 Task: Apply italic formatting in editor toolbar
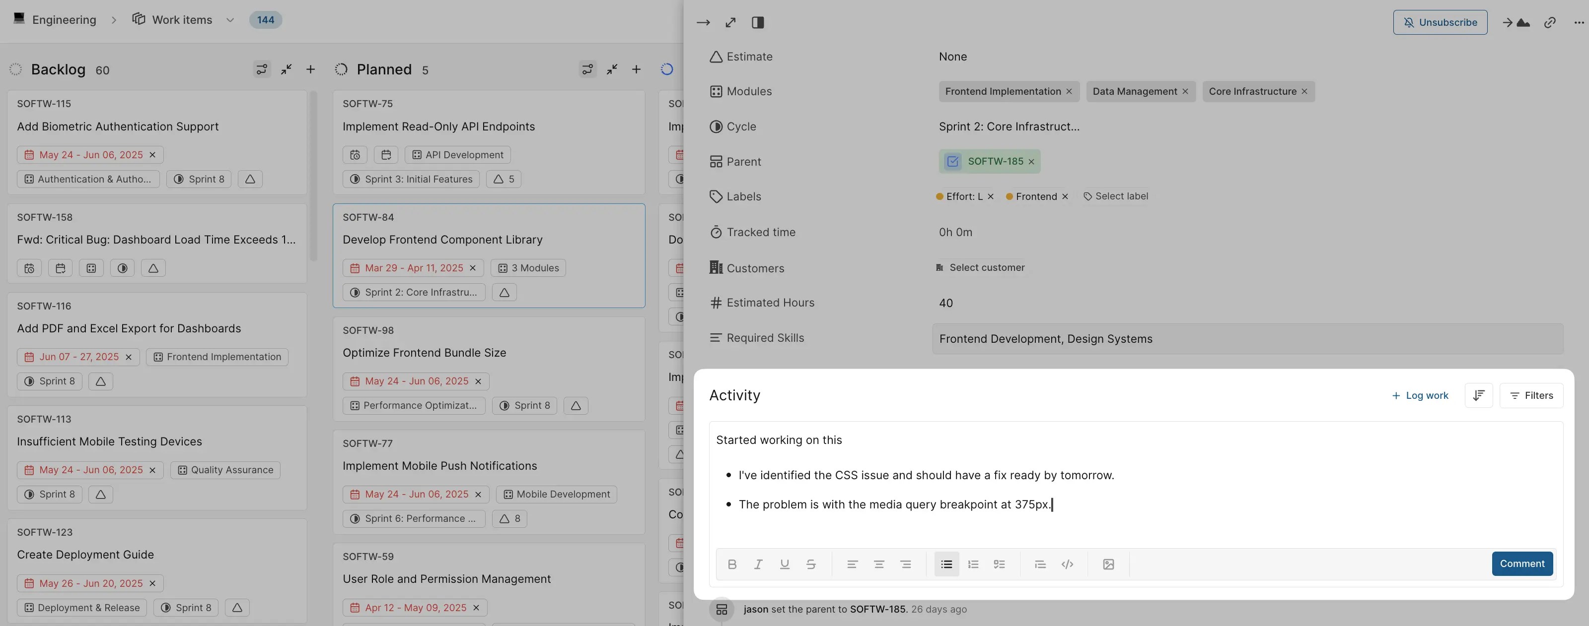coord(758,564)
